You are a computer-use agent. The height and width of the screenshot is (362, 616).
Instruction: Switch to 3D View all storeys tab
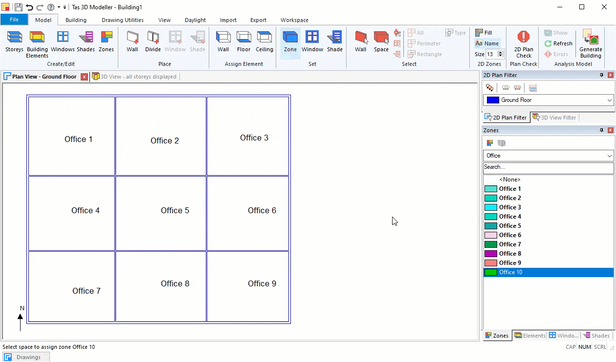[x=134, y=77]
